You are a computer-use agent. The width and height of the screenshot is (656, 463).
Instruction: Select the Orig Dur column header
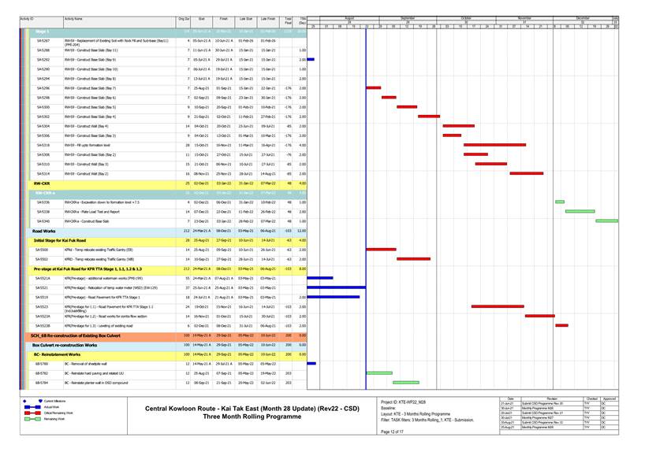184,18
